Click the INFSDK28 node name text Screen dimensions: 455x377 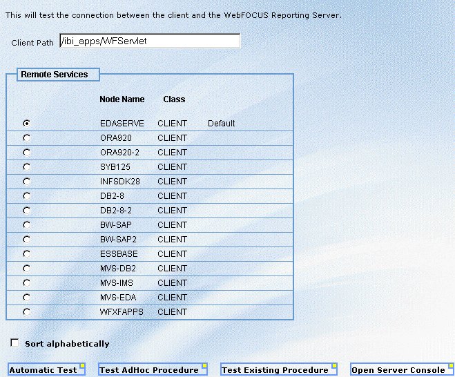(120, 182)
